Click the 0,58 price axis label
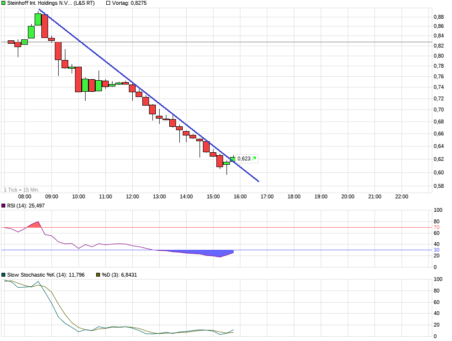This screenshot has width=452, height=341. (439, 186)
